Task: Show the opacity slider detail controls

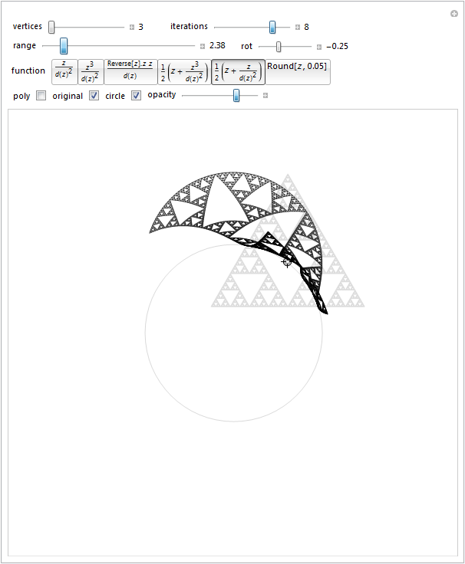Action: click(265, 96)
